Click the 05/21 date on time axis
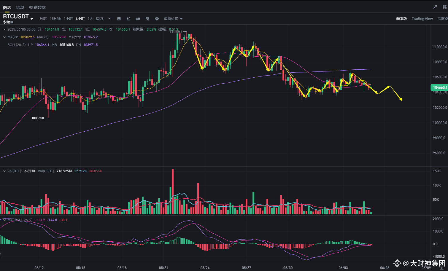448x271 pixels. point(163,268)
